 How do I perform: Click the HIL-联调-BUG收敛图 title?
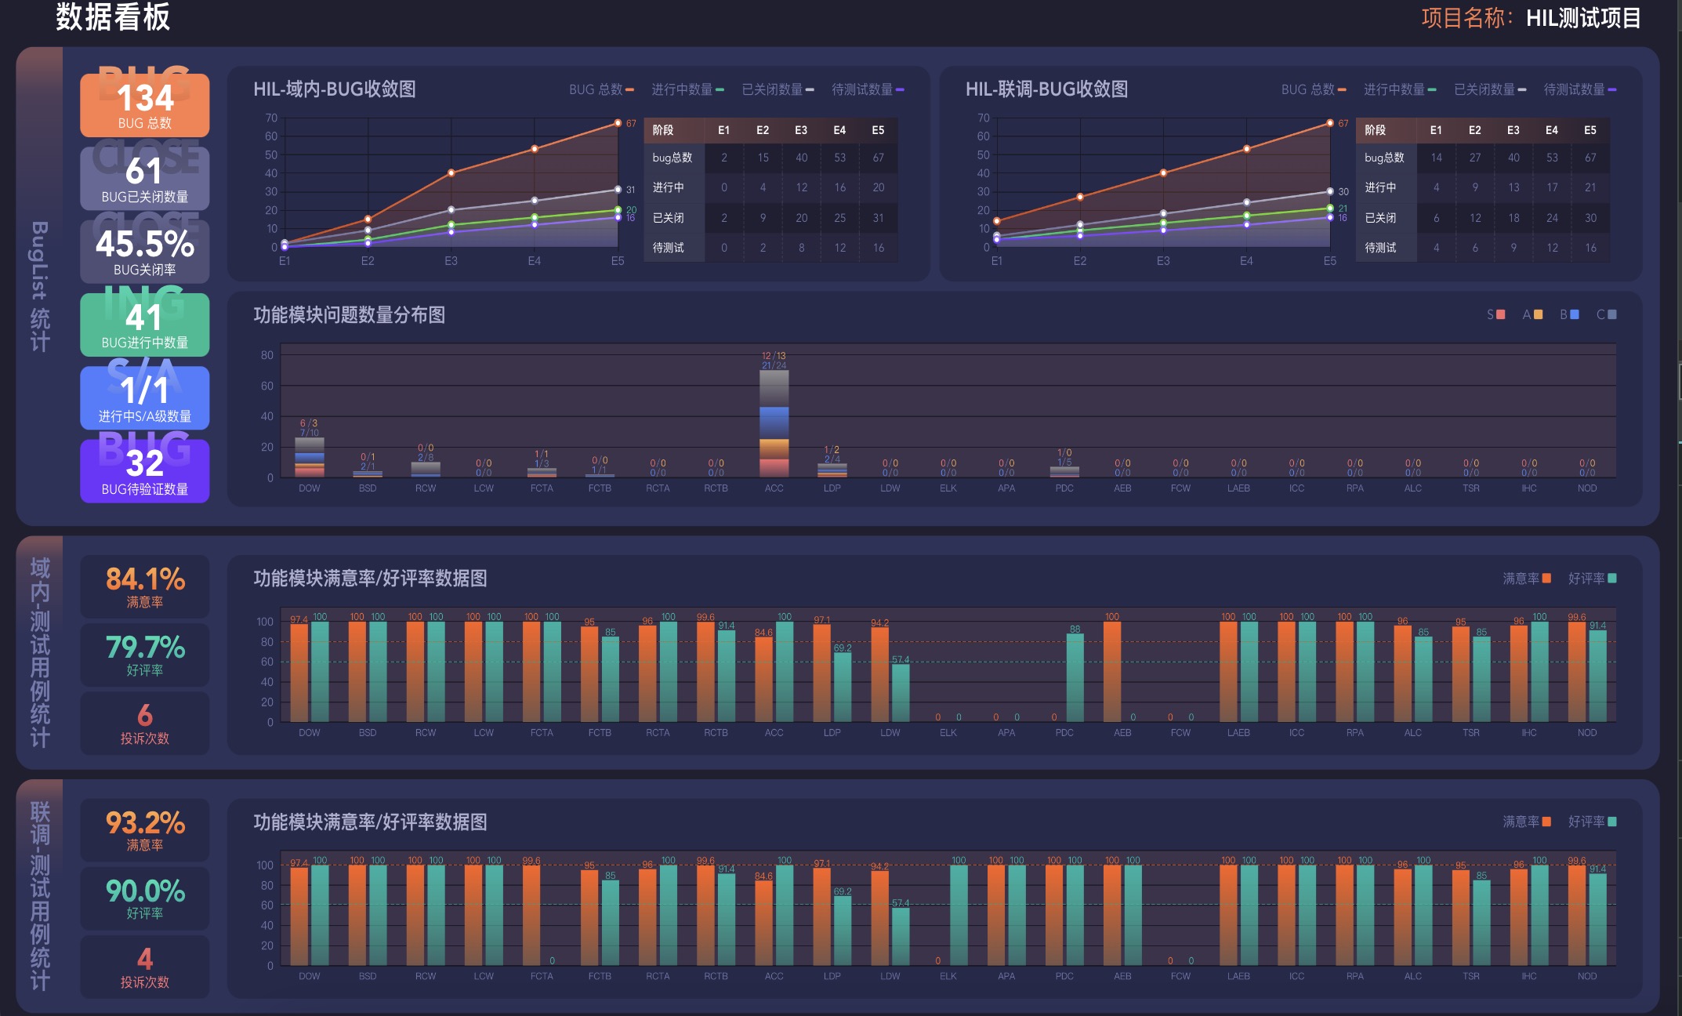tap(1047, 89)
